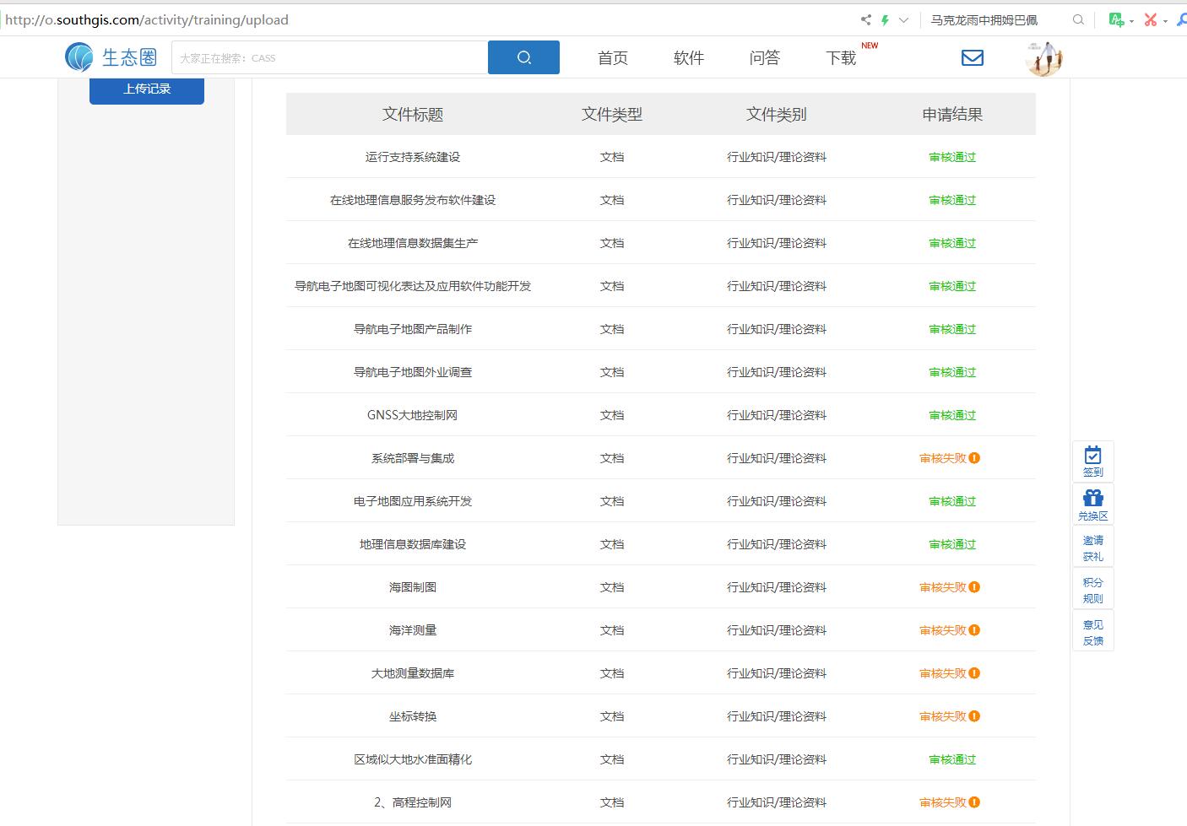Click the 签到 check-in sidebar icon
Screen dimensions: 1187x826
[1093, 462]
